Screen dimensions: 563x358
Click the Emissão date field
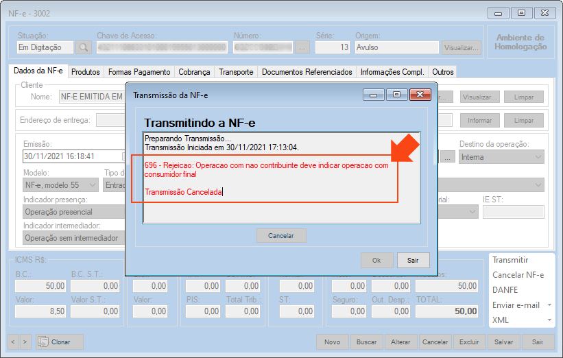[72, 157]
